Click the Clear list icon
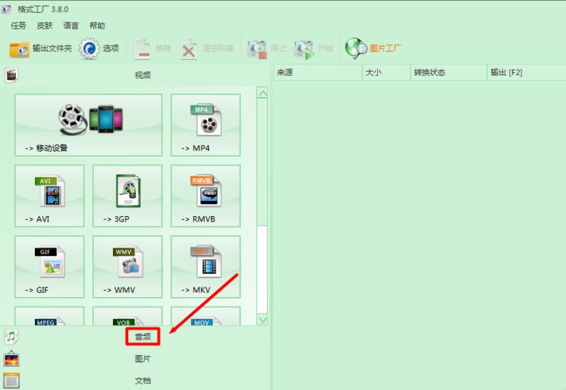The height and width of the screenshot is (390, 566). pos(189,49)
